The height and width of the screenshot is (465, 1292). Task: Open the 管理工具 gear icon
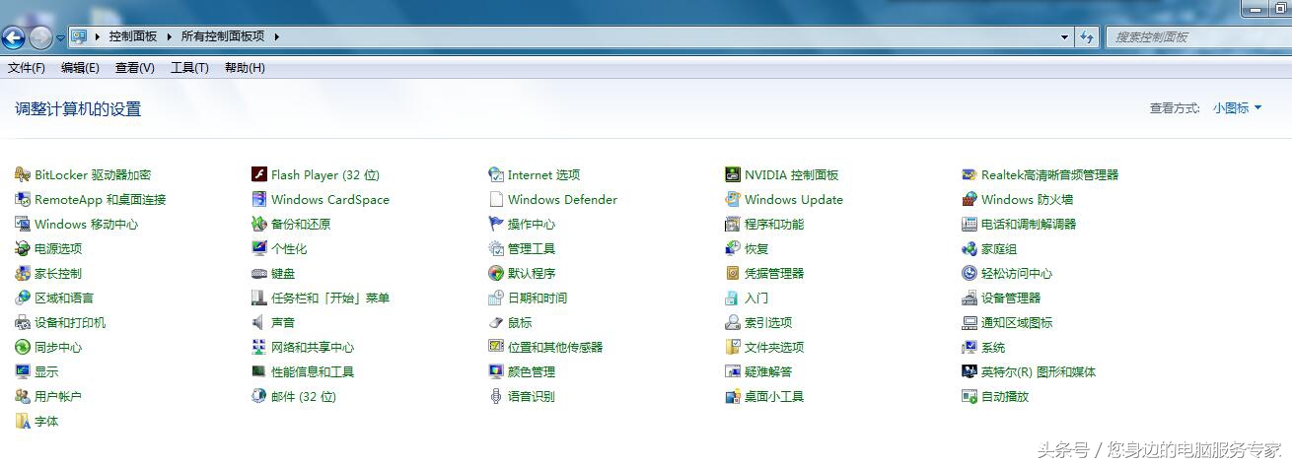click(x=496, y=248)
